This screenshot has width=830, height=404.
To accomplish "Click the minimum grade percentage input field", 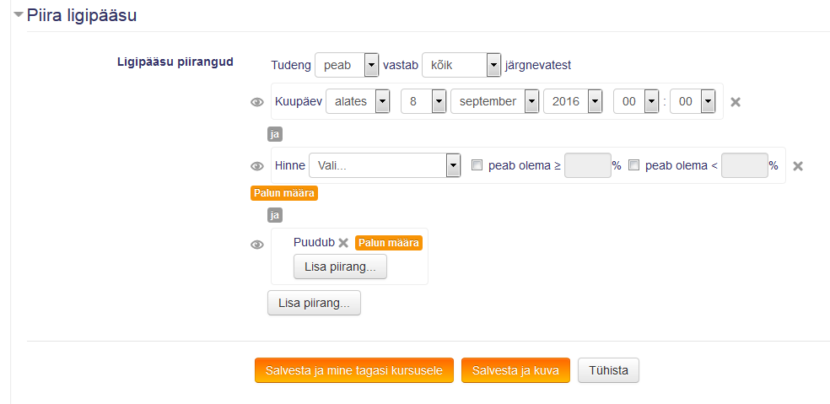I will [587, 165].
